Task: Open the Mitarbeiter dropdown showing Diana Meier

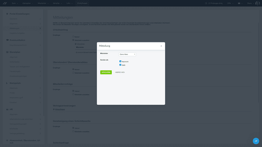Action: pyautogui.click(x=127, y=54)
